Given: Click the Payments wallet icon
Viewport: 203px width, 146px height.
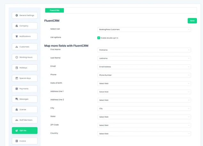Looking at the screenshot, I should pyautogui.click(x=17, y=89).
